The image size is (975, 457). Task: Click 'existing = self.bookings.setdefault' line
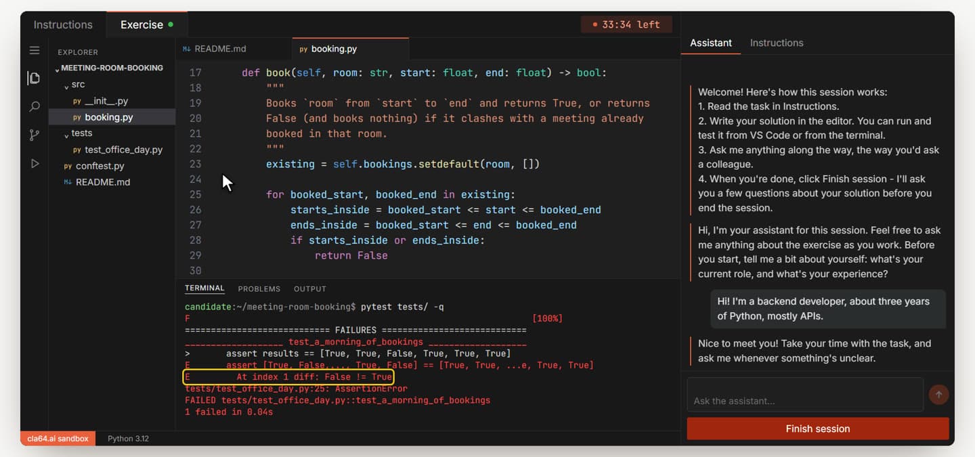[403, 164]
